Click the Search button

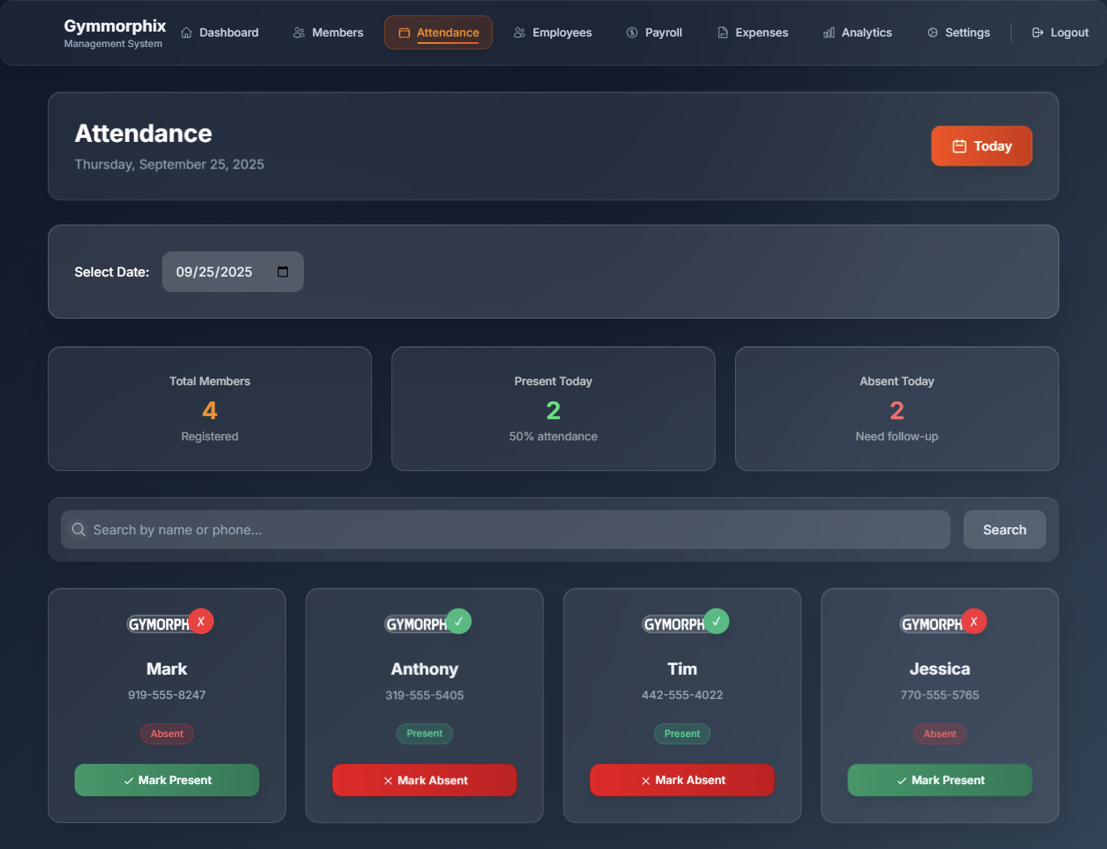pyautogui.click(x=1004, y=530)
